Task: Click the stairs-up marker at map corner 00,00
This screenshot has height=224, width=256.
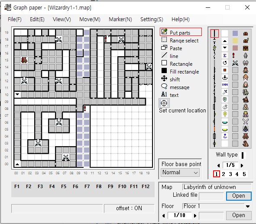Action: 17,164
